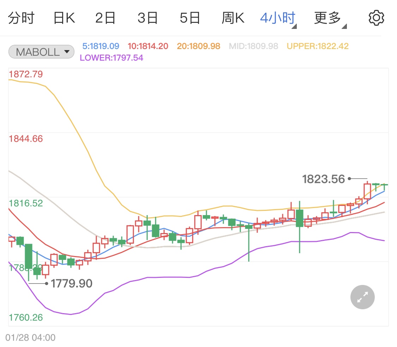Image resolution: width=397 pixels, height=347 pixels.
Task: Switch to 分时 time-sharing tab
Action: click(x=21, y=18)
